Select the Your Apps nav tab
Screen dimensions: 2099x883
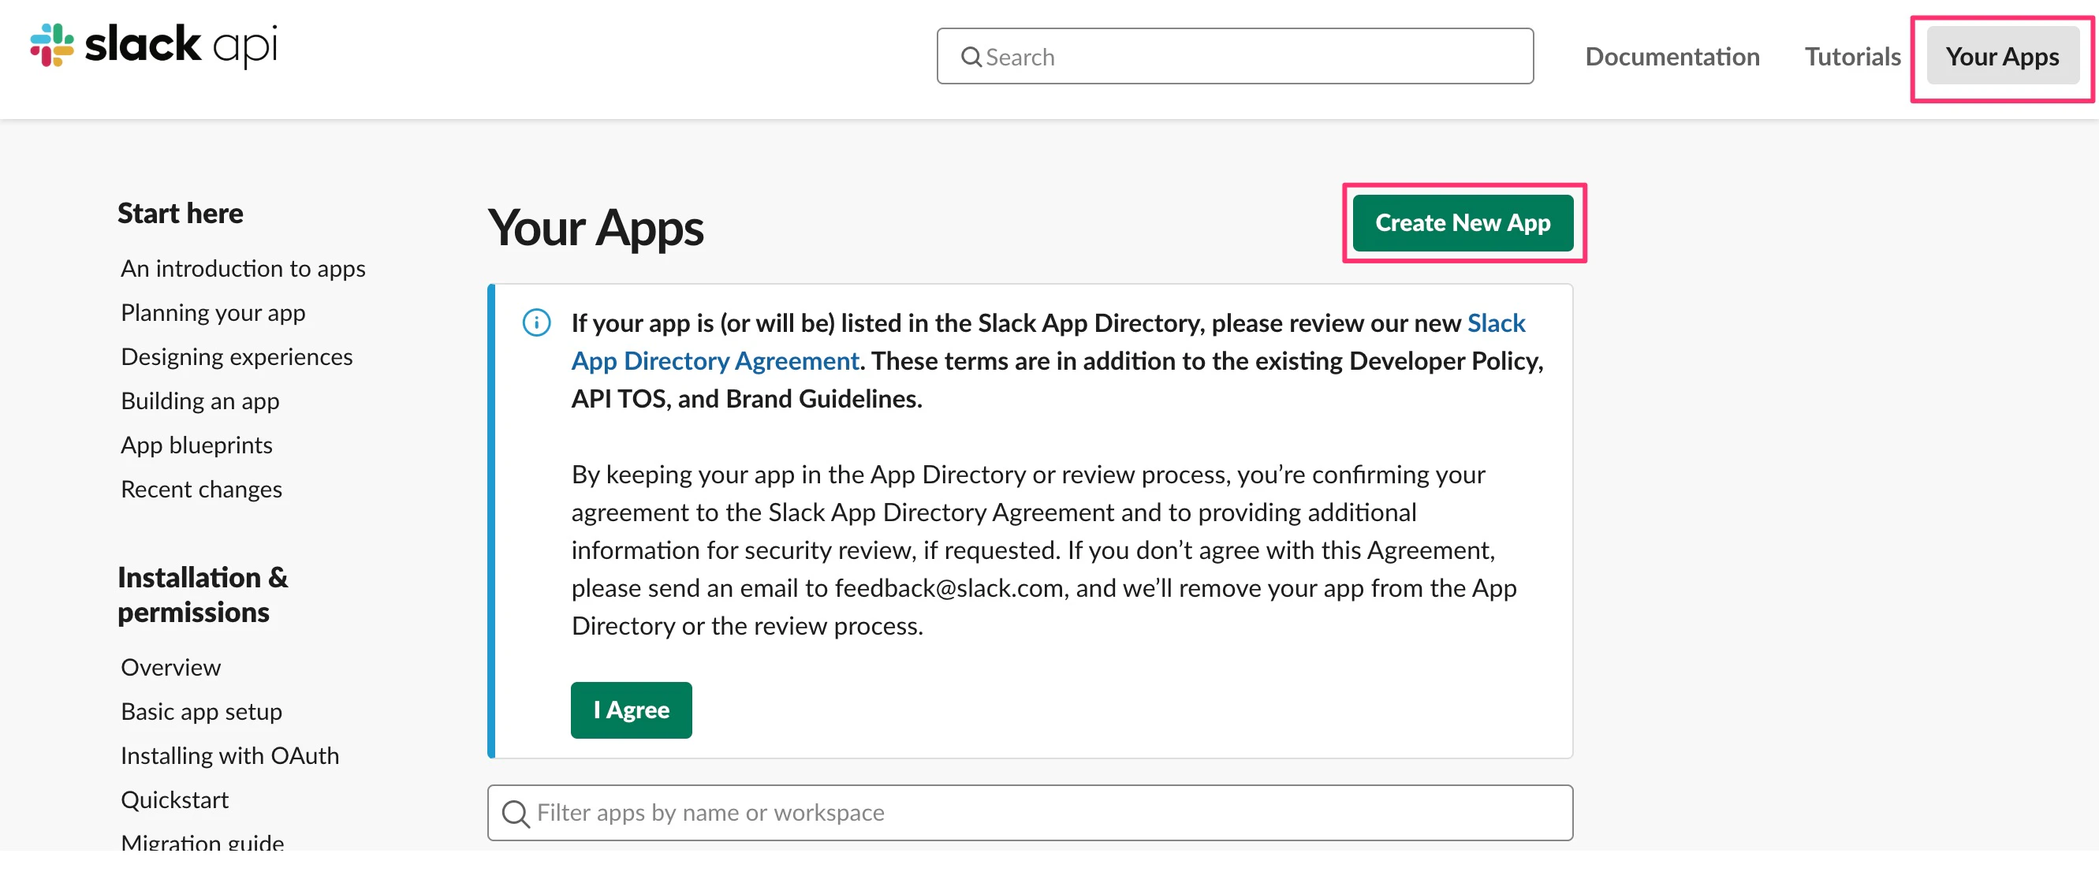[x=2002, y=56]
